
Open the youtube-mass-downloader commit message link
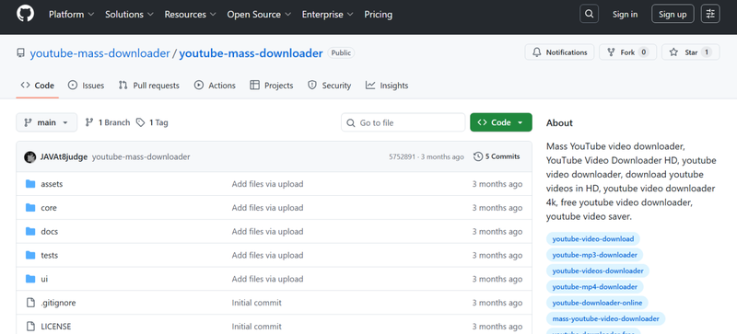click(x=141, y=157)
